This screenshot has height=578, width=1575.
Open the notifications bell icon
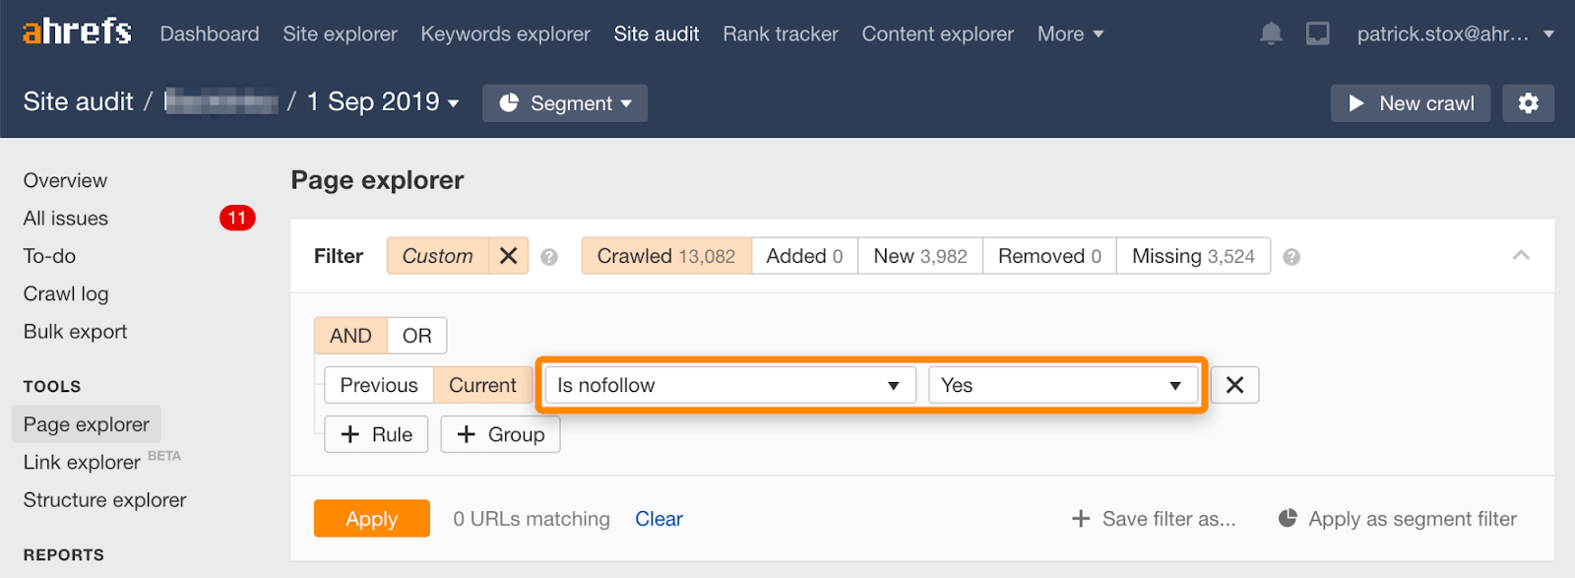pos(1269,32)
